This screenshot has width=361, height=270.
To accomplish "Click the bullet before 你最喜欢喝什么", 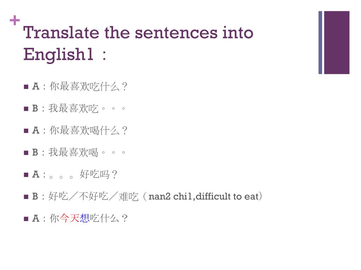I will pos(26,131).
